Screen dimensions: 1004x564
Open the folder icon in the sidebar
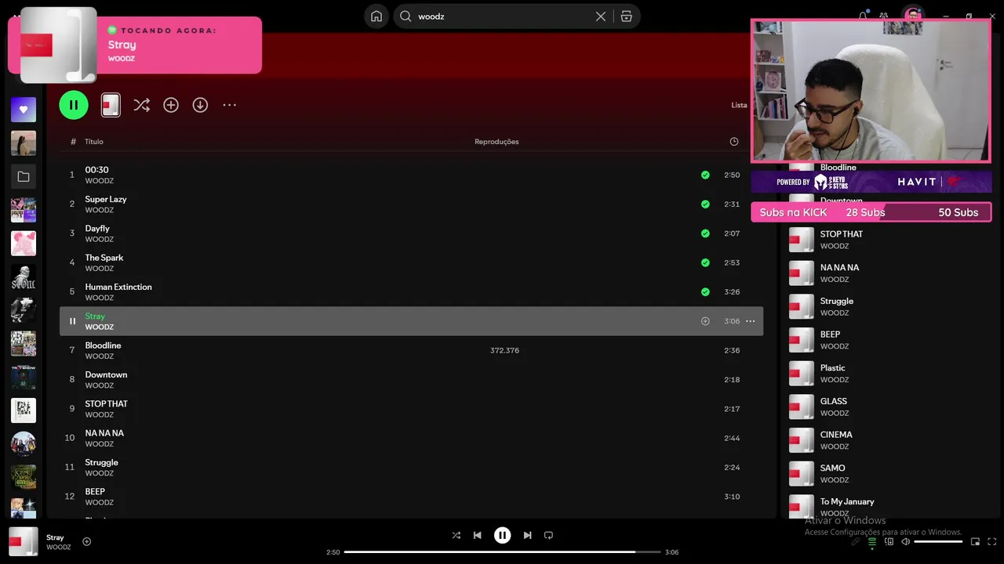coord(24,177)
